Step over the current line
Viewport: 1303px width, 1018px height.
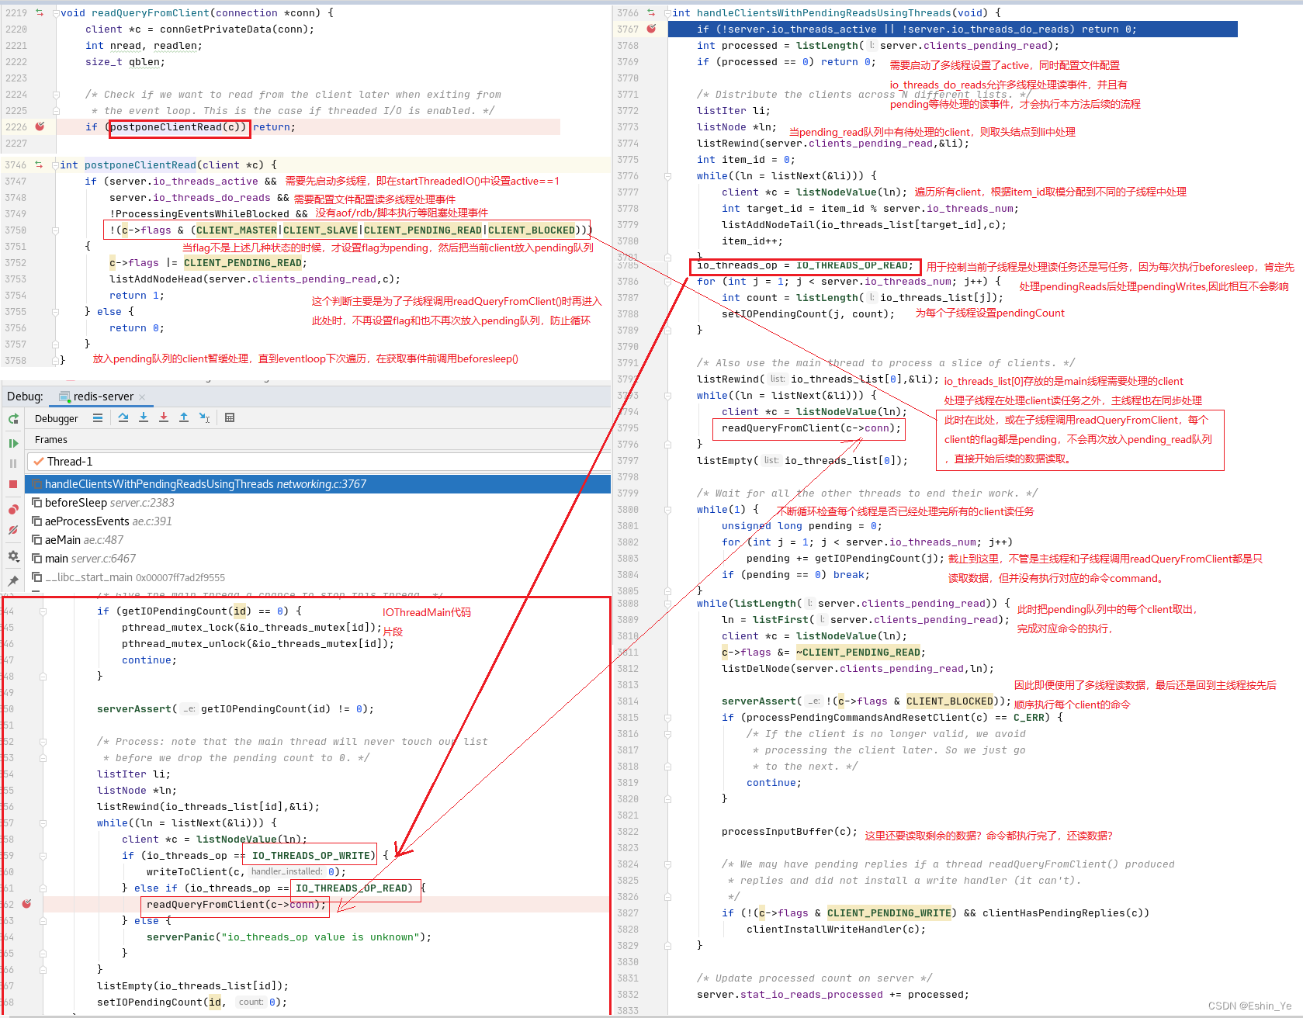tap(123, 417)
